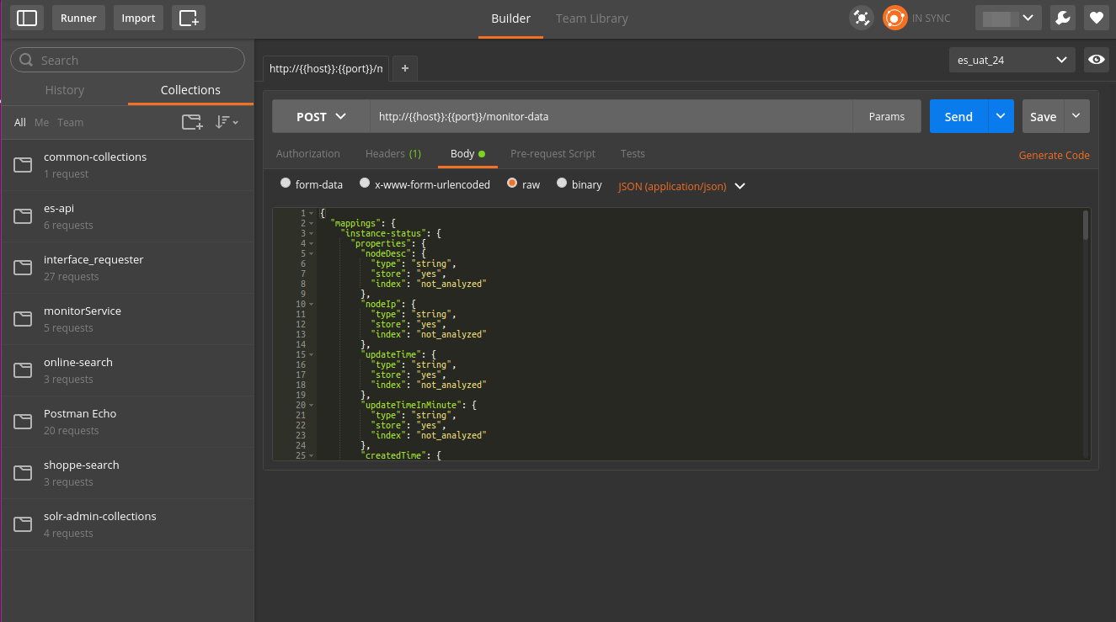Screen dimensions: 1116x622
Task: Select binary body type
Action: click(x=562, y=183)
